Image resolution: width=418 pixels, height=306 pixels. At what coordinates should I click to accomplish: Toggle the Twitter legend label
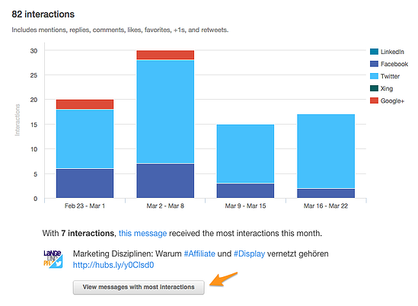pos(390,76)
